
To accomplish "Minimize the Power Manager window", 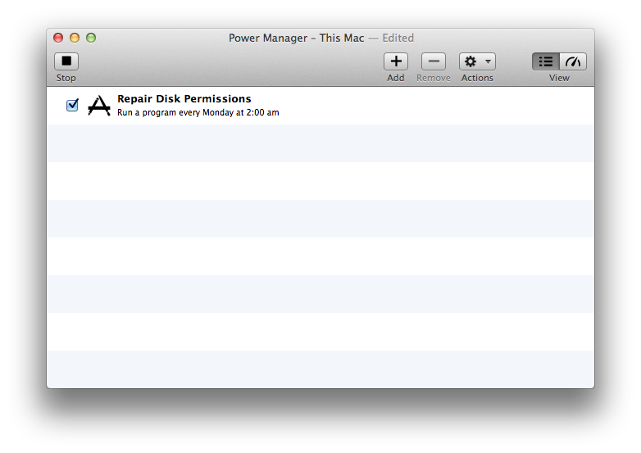I will pos(75,38).
